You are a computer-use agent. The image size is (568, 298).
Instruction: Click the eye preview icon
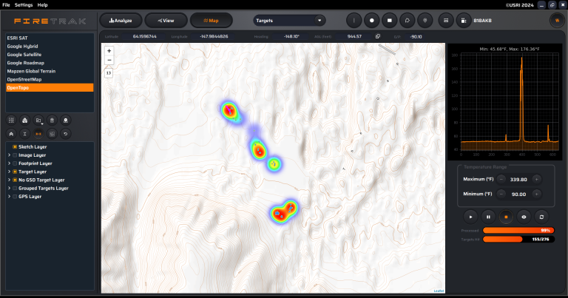[x=524, y=217]
